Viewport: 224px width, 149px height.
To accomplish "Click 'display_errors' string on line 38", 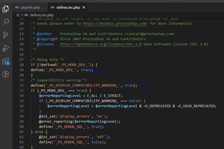I will click(x=75, y=116).
